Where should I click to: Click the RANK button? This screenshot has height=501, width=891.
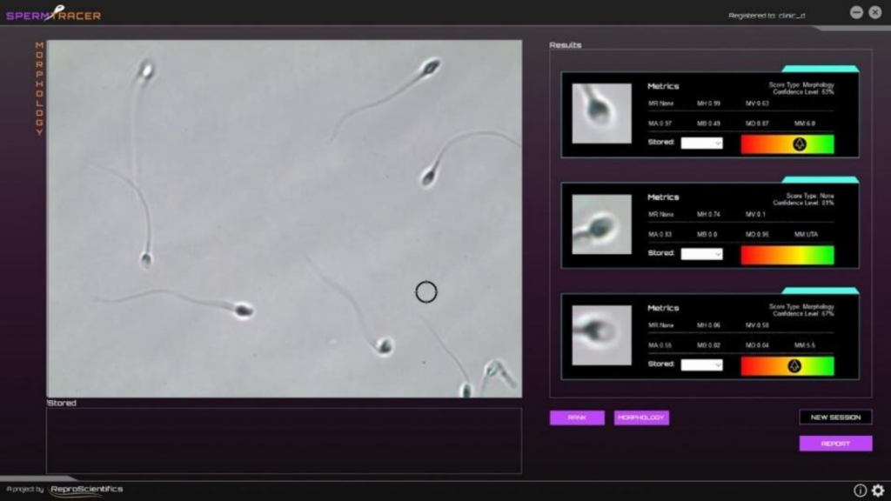pos(577,417)
